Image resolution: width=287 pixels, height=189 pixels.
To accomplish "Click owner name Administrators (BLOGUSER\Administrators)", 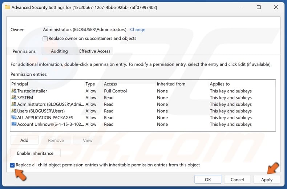I will (85, 29).
